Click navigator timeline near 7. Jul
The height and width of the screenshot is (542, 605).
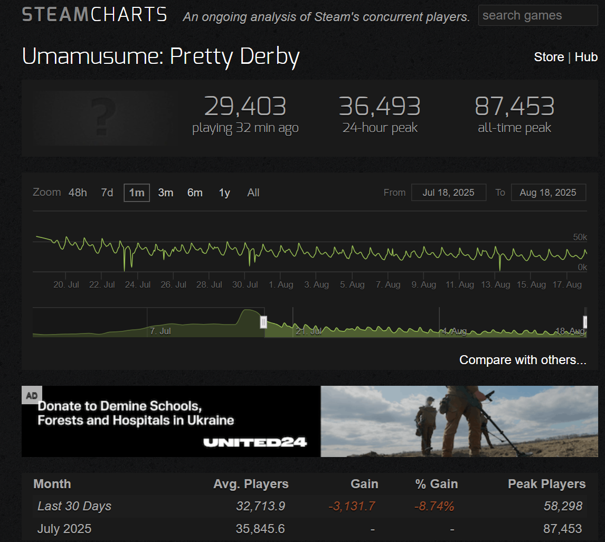point(160,331)
